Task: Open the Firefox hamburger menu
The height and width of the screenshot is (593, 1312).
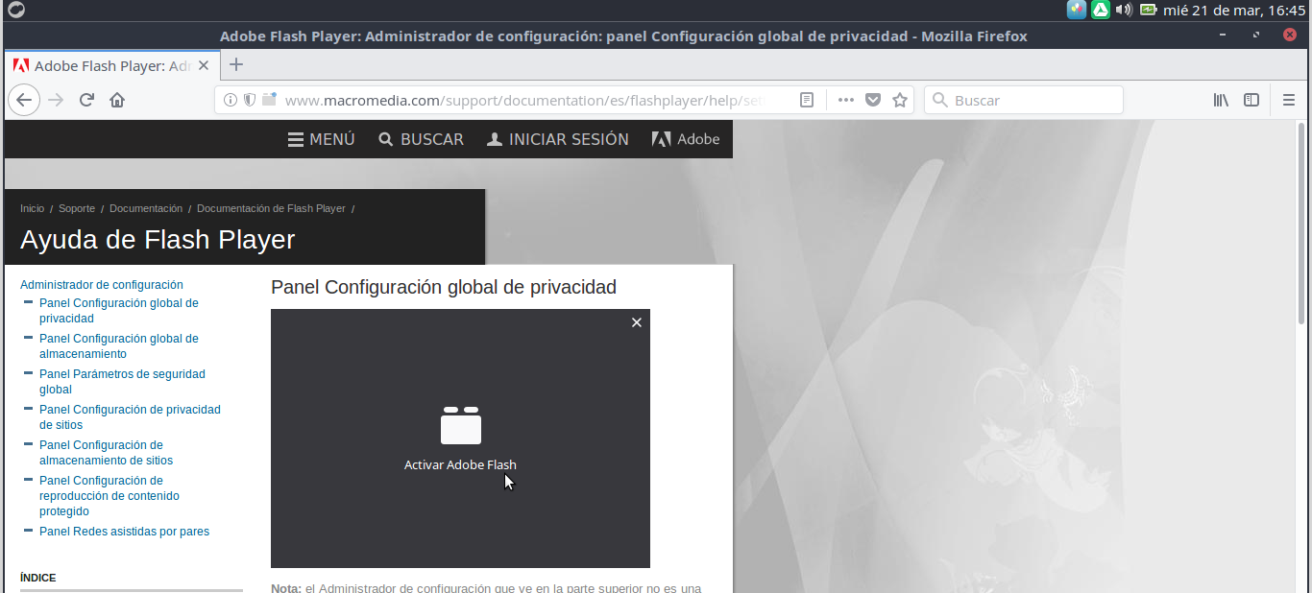Action: tap(1289, 100)
